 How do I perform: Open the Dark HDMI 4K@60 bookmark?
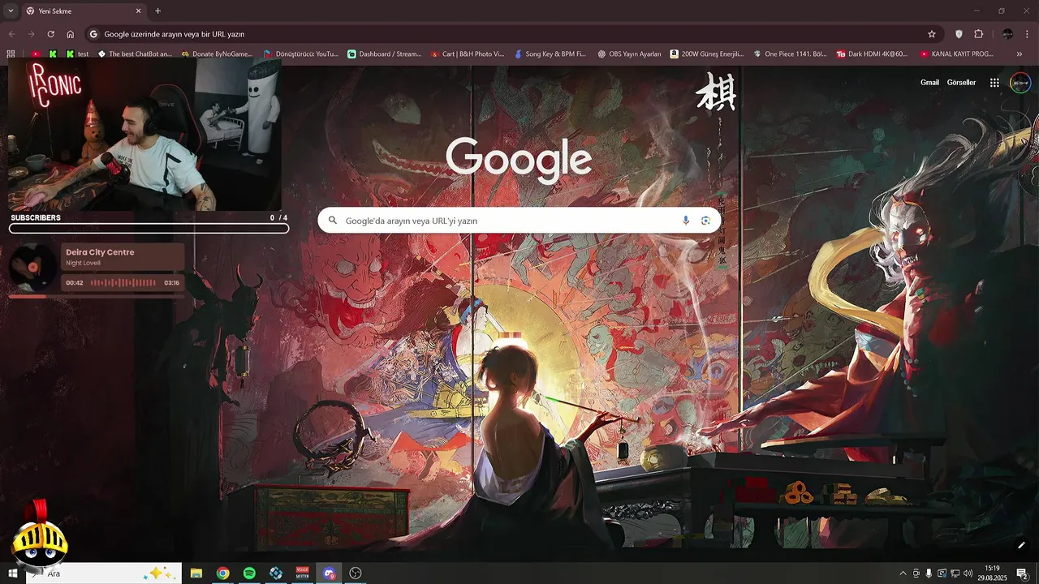873,54
